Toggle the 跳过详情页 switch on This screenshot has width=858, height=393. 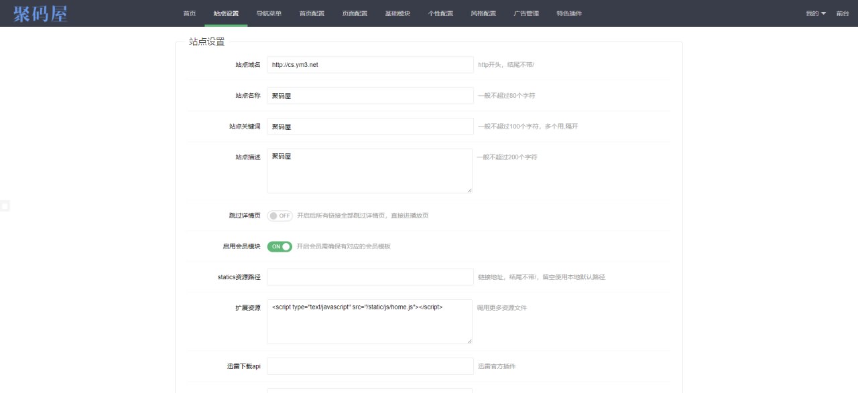[280, 216]
